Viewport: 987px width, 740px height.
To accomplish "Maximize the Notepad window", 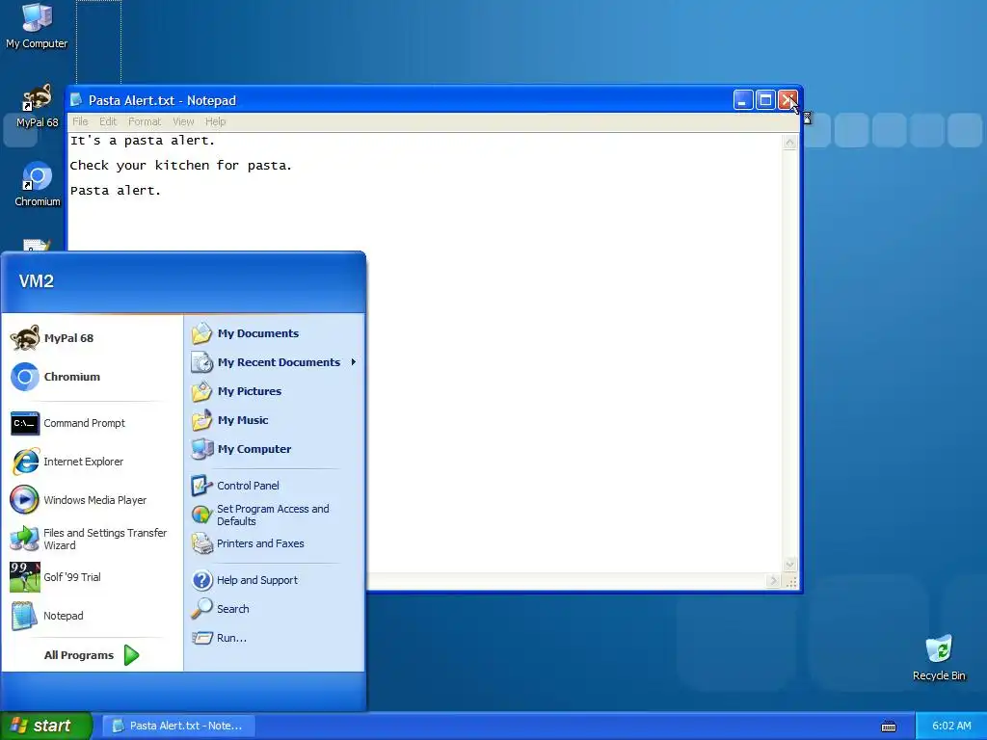I will [765, 100].
